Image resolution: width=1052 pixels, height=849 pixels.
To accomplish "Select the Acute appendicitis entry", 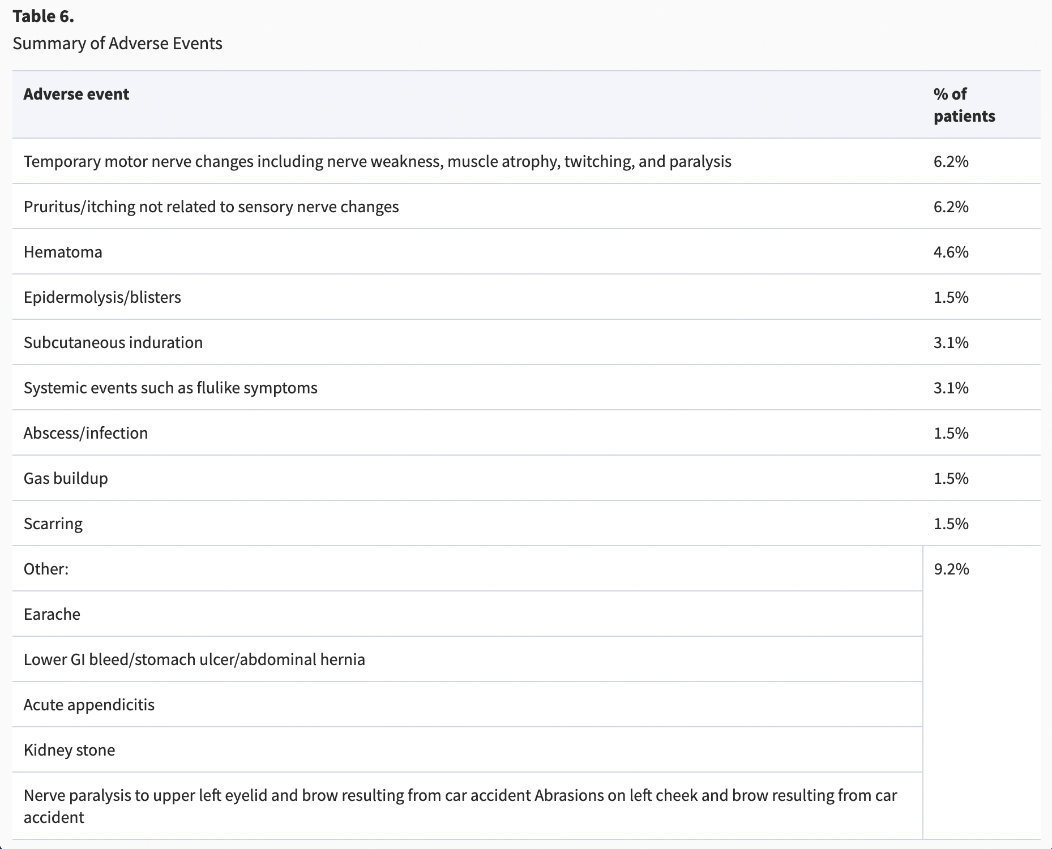I will click(x=89, y=705).
